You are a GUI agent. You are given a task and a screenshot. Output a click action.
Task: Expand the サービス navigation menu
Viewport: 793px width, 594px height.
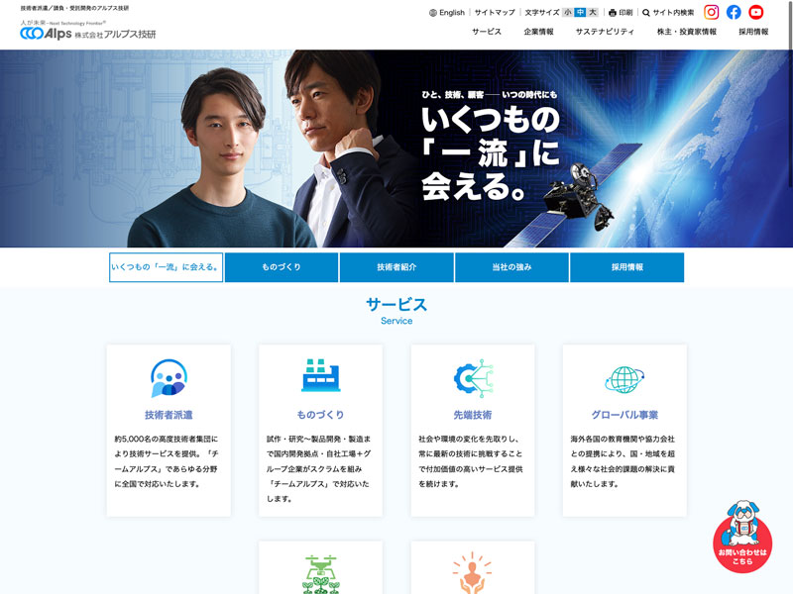point(487,32)
